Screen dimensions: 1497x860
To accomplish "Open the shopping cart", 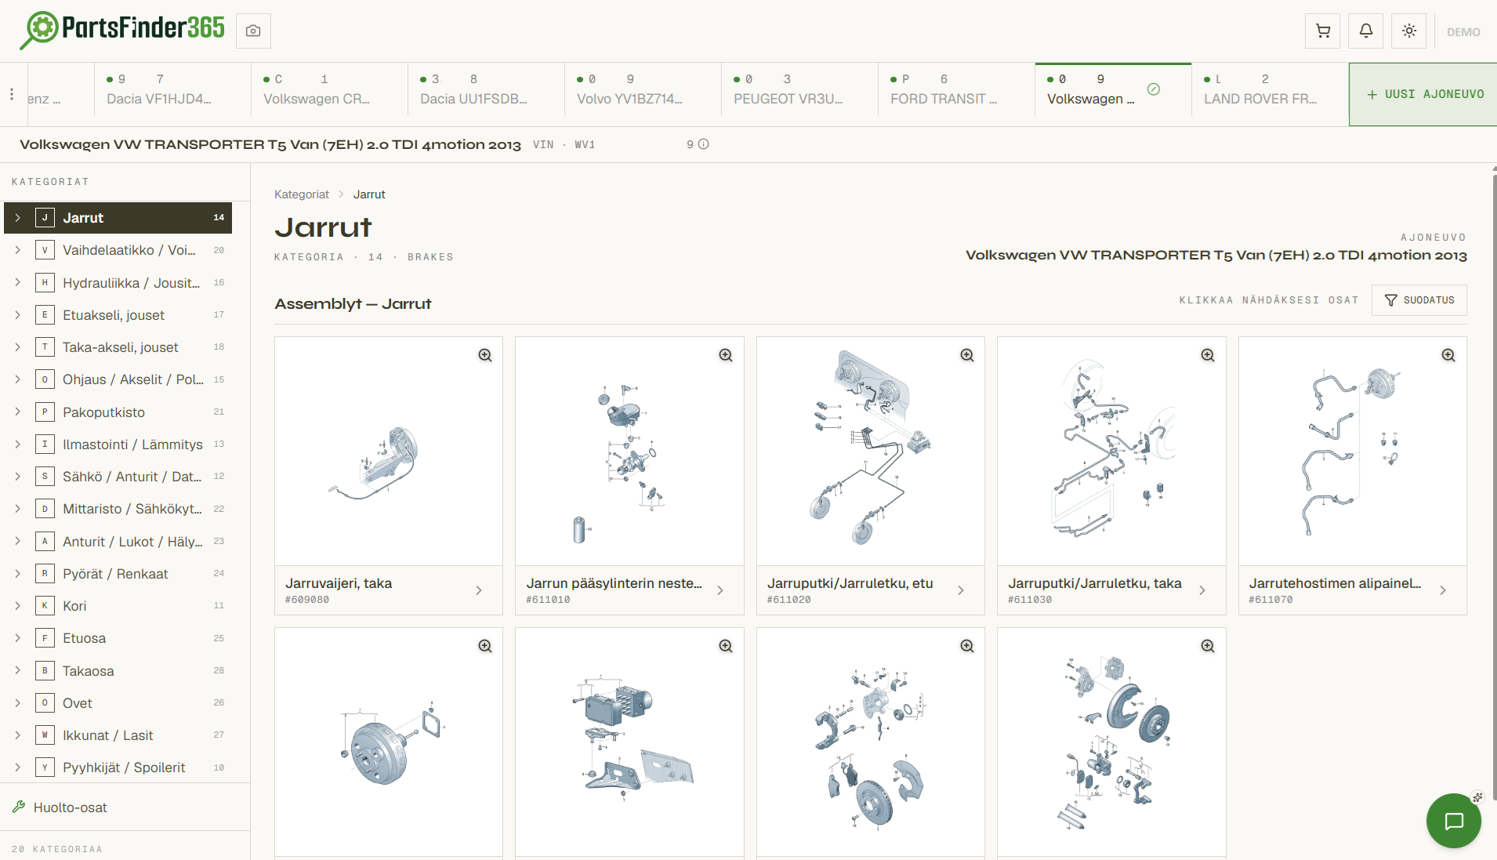I will pos(1323,31).
